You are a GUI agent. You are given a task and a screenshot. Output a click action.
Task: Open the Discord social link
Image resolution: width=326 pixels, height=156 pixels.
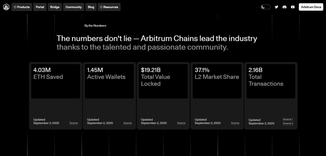(x=284, y=7)
